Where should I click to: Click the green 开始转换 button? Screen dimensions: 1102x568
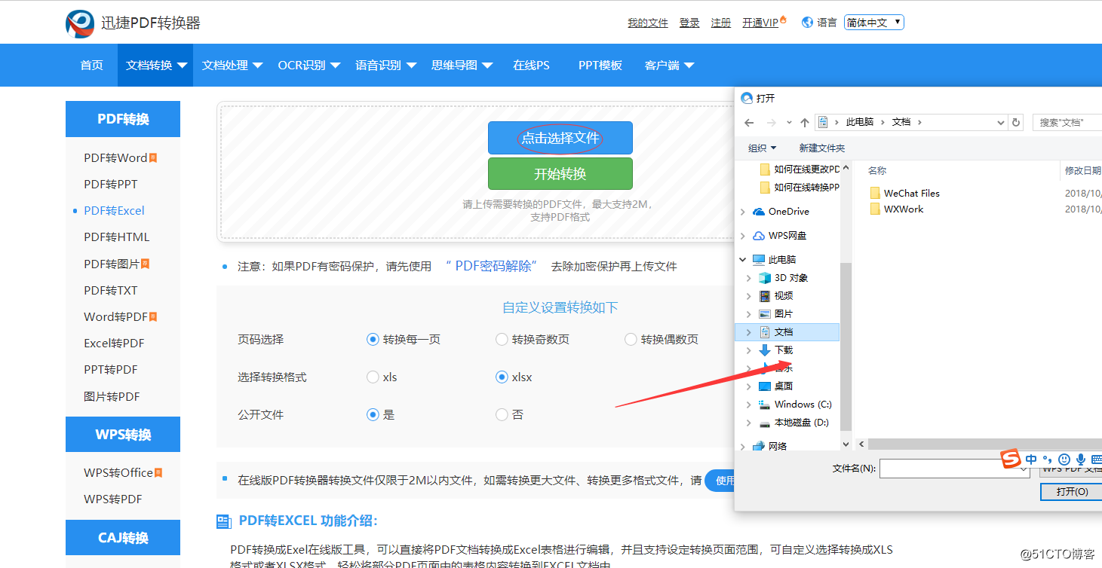point(560,174)
